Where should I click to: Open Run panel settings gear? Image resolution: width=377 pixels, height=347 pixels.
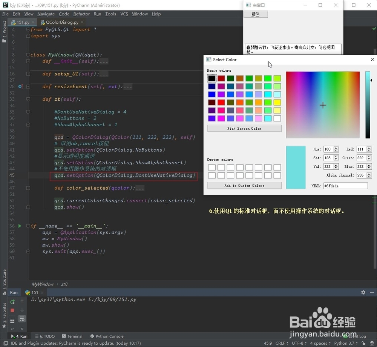pyautogui.click(x=363, y=292)
